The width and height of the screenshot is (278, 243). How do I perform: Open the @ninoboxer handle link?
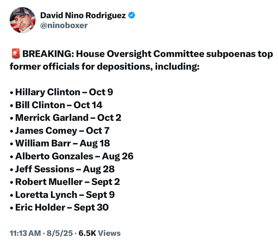(x=64, y=25)
